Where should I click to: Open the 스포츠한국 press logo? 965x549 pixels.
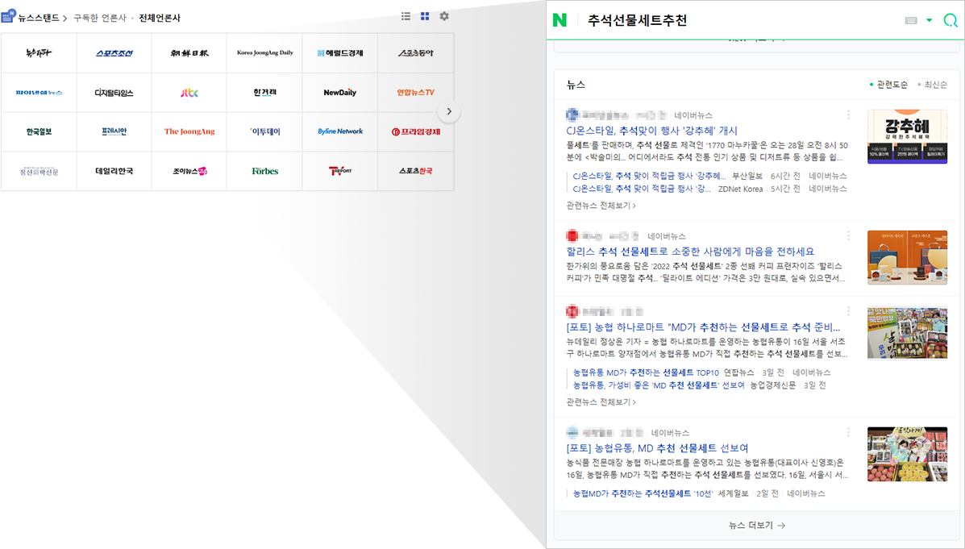pos(416,171)
